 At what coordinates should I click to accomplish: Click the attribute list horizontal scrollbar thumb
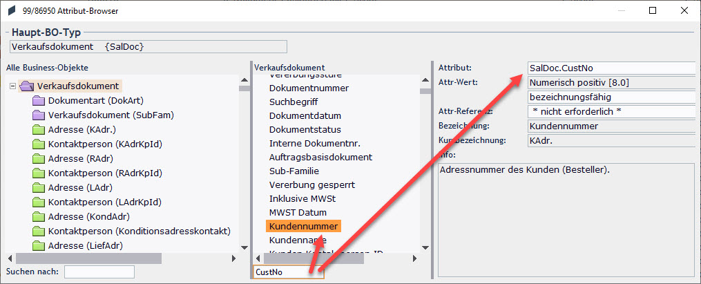314,258
